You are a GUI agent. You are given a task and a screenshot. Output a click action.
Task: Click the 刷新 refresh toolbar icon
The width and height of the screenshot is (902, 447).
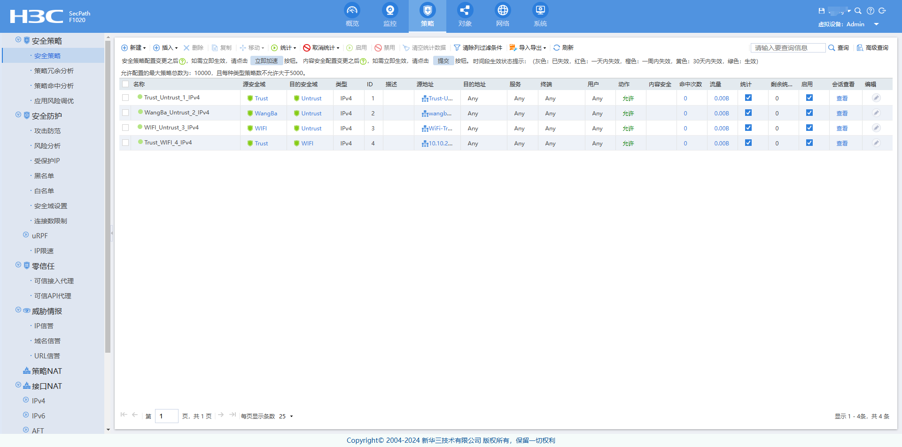coord(557,48)
